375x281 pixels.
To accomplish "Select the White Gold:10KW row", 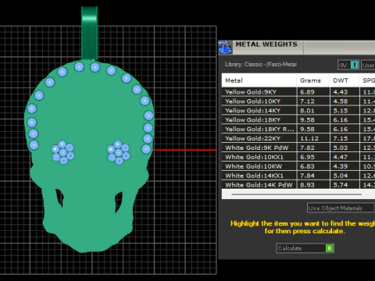I will coord(298,166).
